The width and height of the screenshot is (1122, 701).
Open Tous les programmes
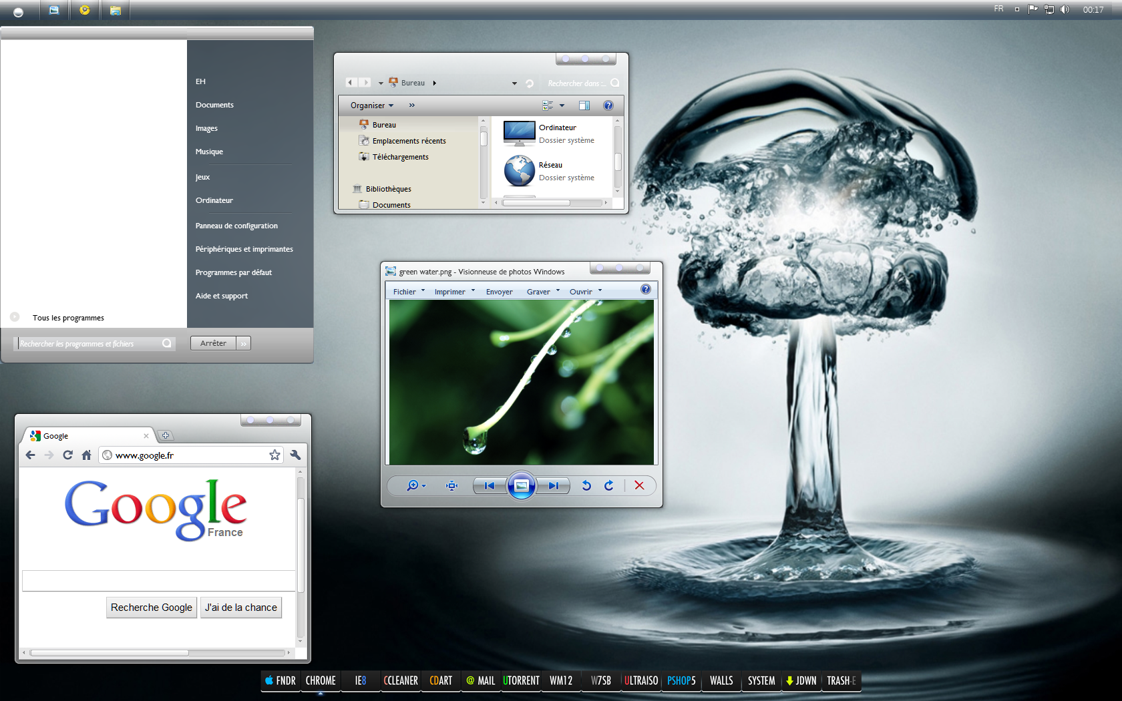[x=68, y=318]
